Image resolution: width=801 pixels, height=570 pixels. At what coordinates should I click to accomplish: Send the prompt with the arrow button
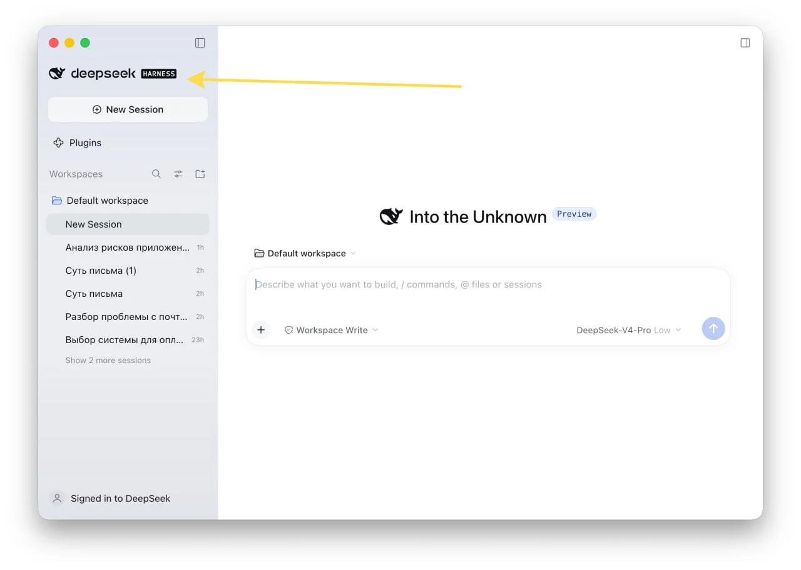pos(713,329)
